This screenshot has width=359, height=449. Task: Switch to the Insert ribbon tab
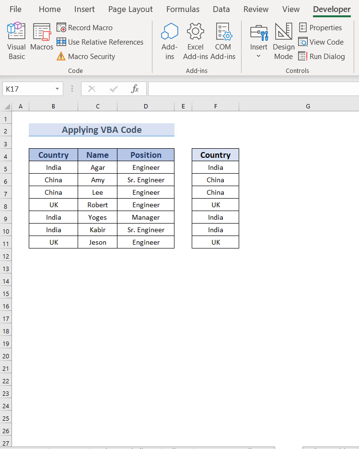pyautogui.click(x=84, y=9)
